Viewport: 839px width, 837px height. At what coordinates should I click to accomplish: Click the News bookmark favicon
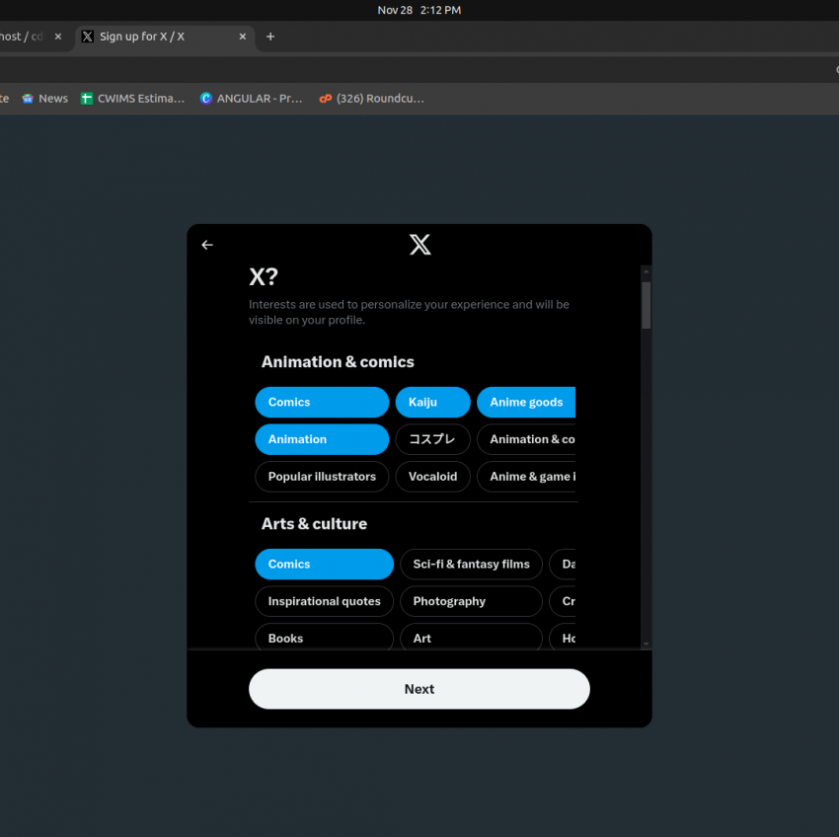coord(28,99)
